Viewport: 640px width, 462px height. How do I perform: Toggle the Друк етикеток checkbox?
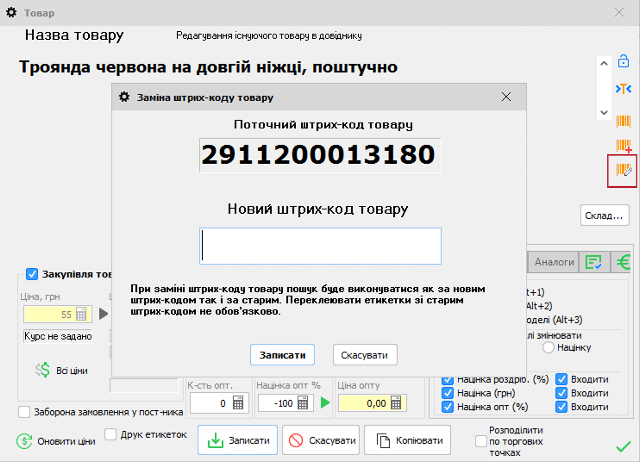coord(110,434)
